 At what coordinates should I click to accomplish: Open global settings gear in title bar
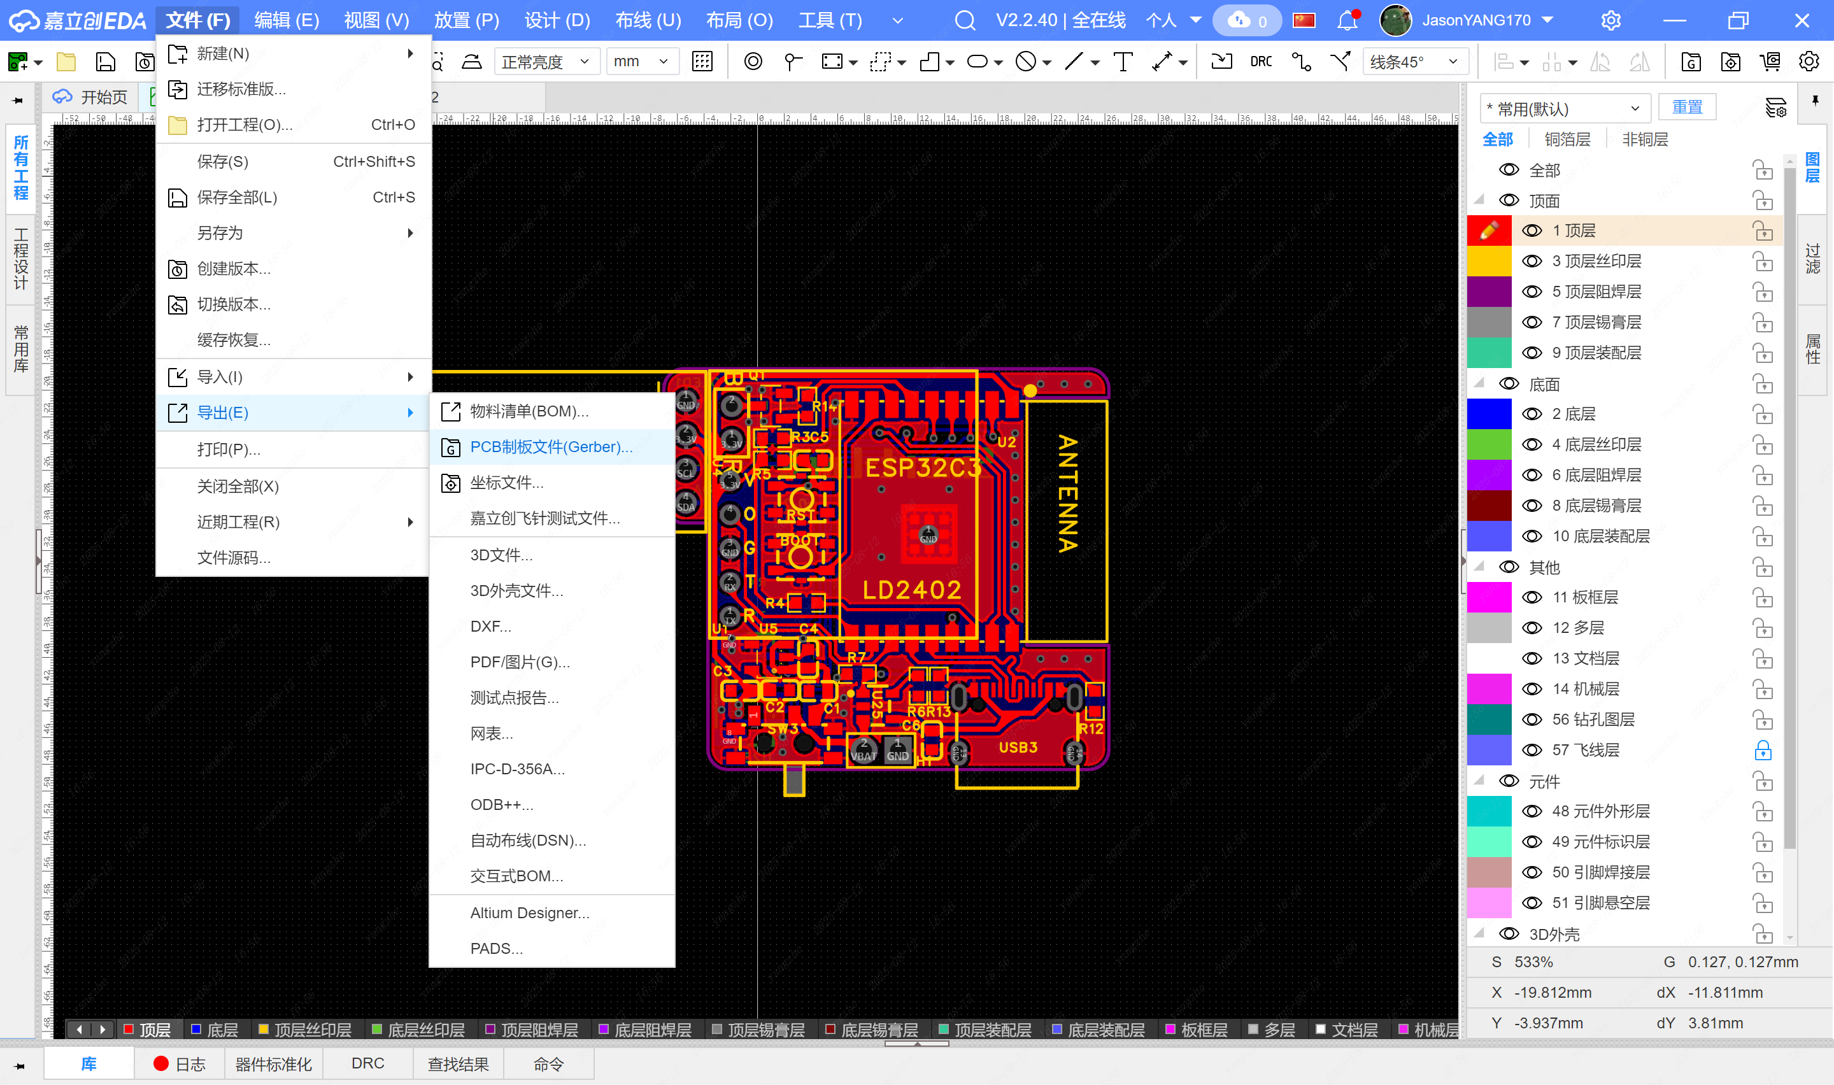[1611, 20]
